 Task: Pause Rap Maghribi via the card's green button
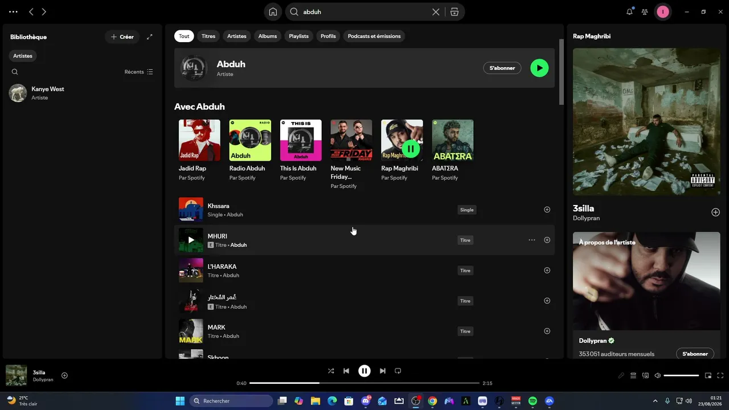coord(411,149)
